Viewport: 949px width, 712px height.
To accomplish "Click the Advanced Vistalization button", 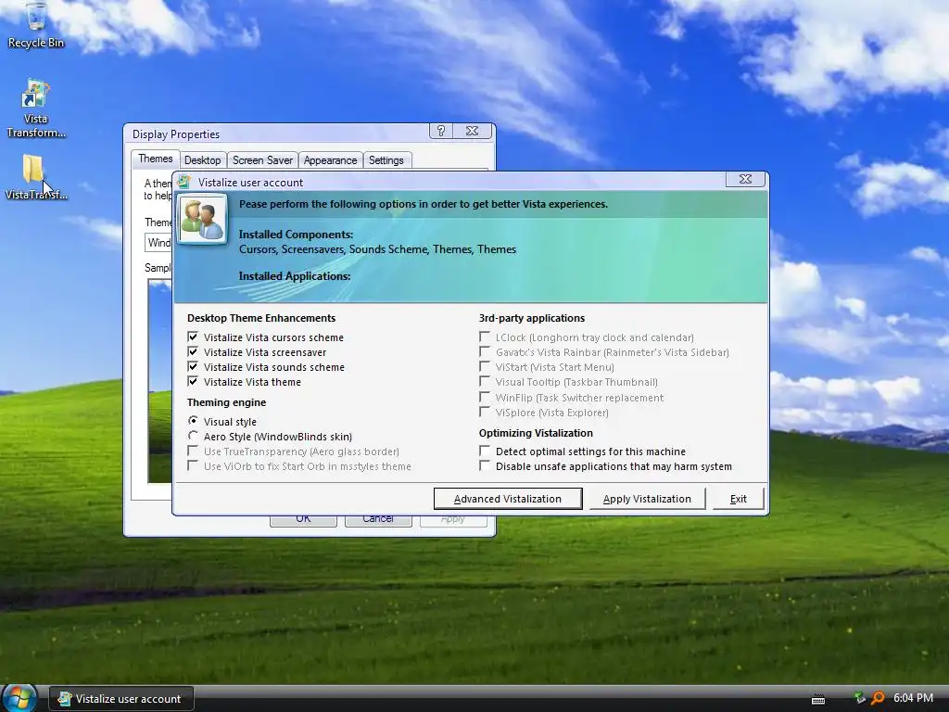I will (508, 499).
